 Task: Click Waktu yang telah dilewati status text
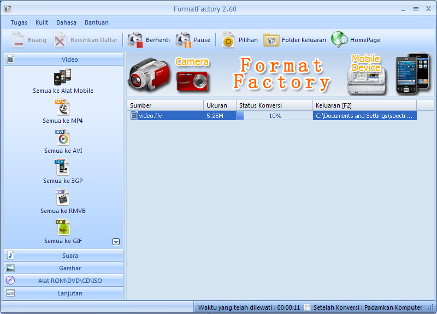[249, 307]
